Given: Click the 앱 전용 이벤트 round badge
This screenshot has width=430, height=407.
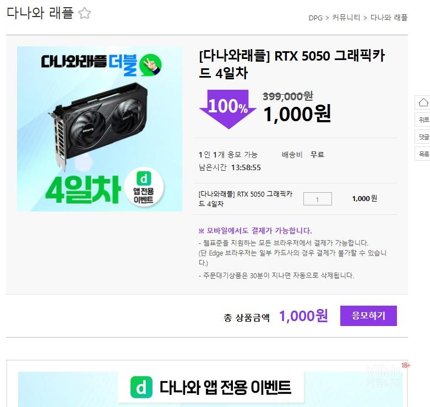Looking at the screenshot, I should pos(144,188).
